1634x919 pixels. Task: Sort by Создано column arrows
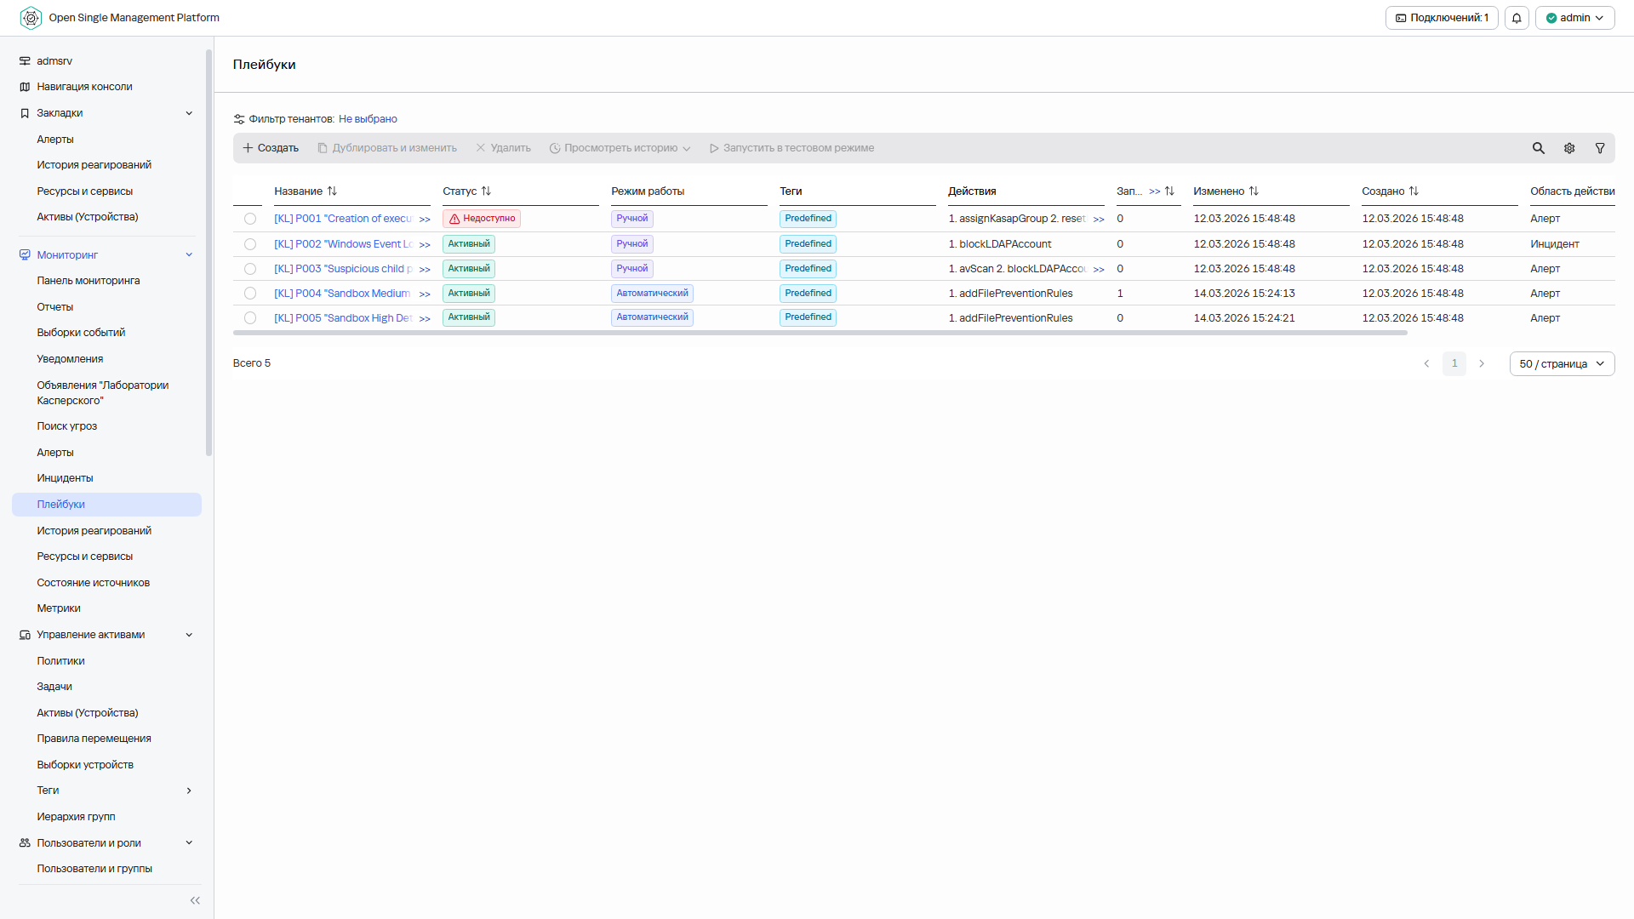pyautogui.click(x=1414, y=191)
